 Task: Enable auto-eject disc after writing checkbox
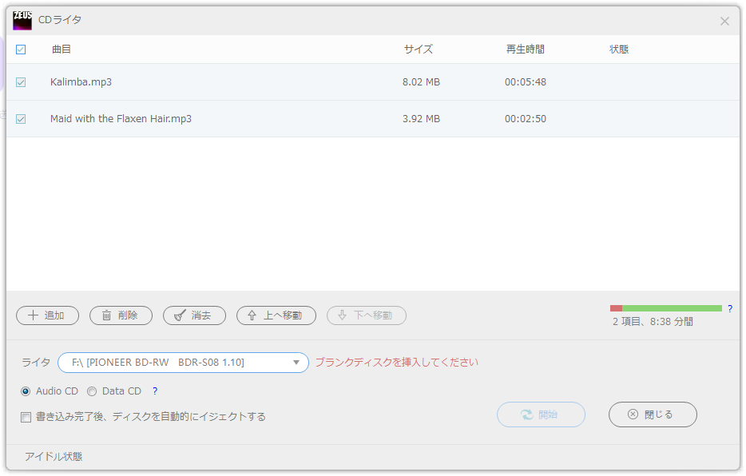click(26, 417)
